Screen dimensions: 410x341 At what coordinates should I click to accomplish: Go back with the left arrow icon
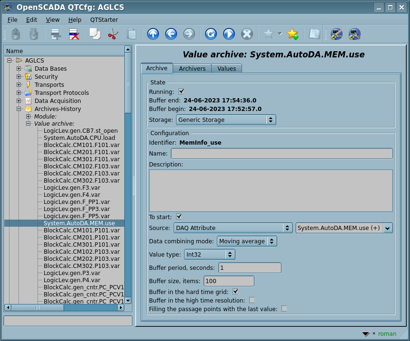point(171,34)
